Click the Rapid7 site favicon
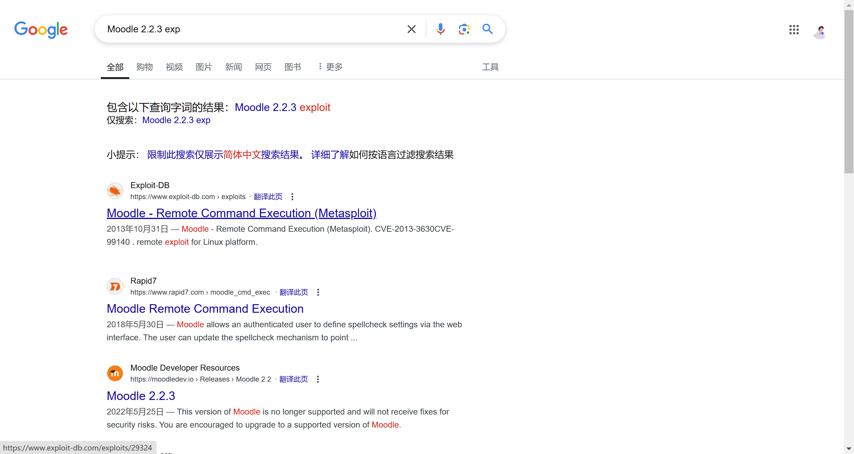Screen dimensions: 854x454 click(x=115, y=286)
